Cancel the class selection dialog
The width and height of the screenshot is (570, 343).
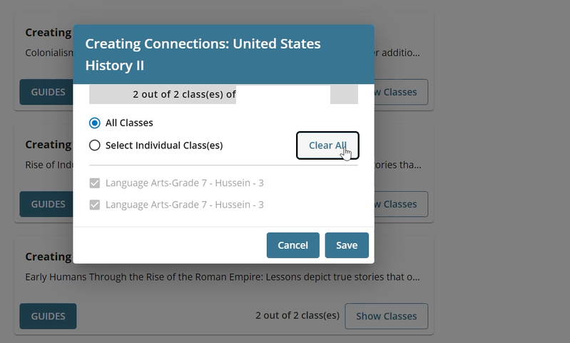292,245
